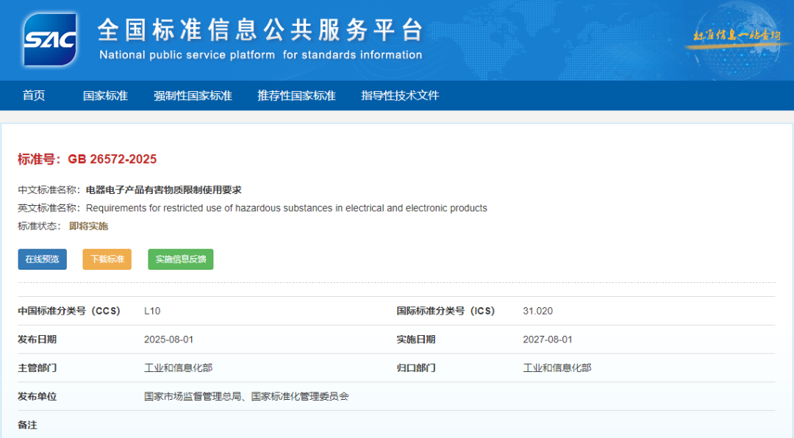The image size is (794, 438).
Task: Open the 指导性技术文件 section
Action: (x=400, y=95)
